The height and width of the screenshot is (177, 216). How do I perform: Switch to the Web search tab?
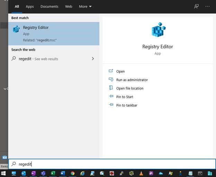69,7
